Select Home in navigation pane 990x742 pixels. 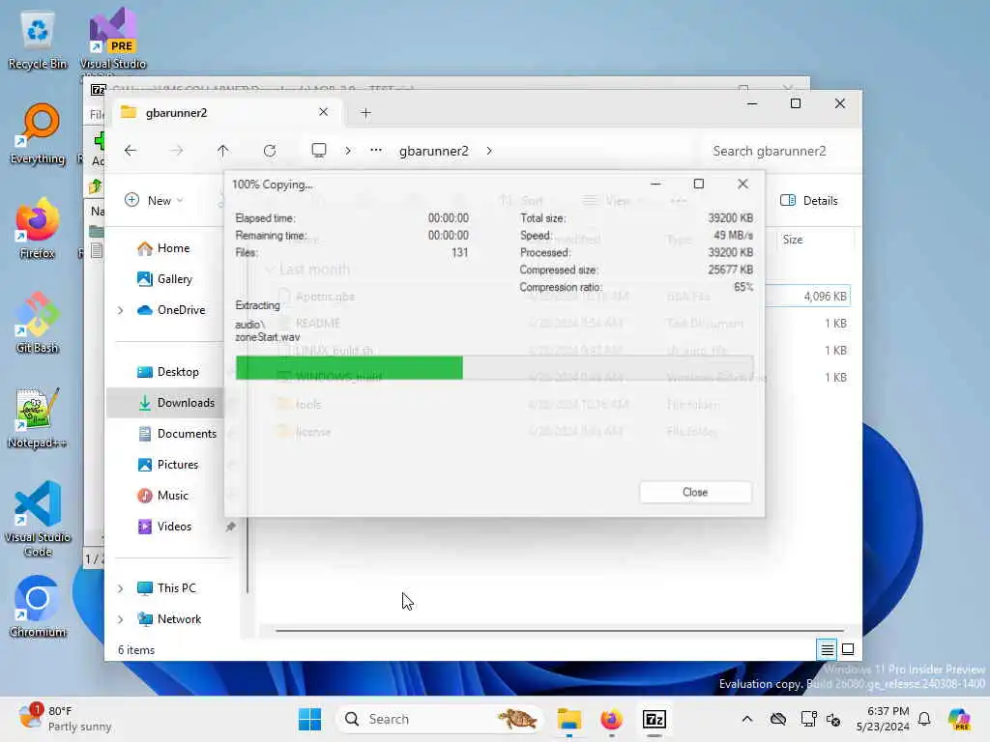point(164,248)
